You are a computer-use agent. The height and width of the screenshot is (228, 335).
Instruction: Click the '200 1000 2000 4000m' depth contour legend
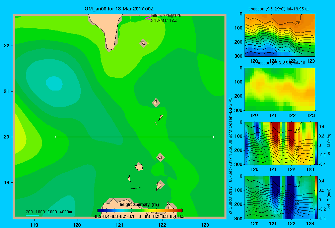coord(49,212)
